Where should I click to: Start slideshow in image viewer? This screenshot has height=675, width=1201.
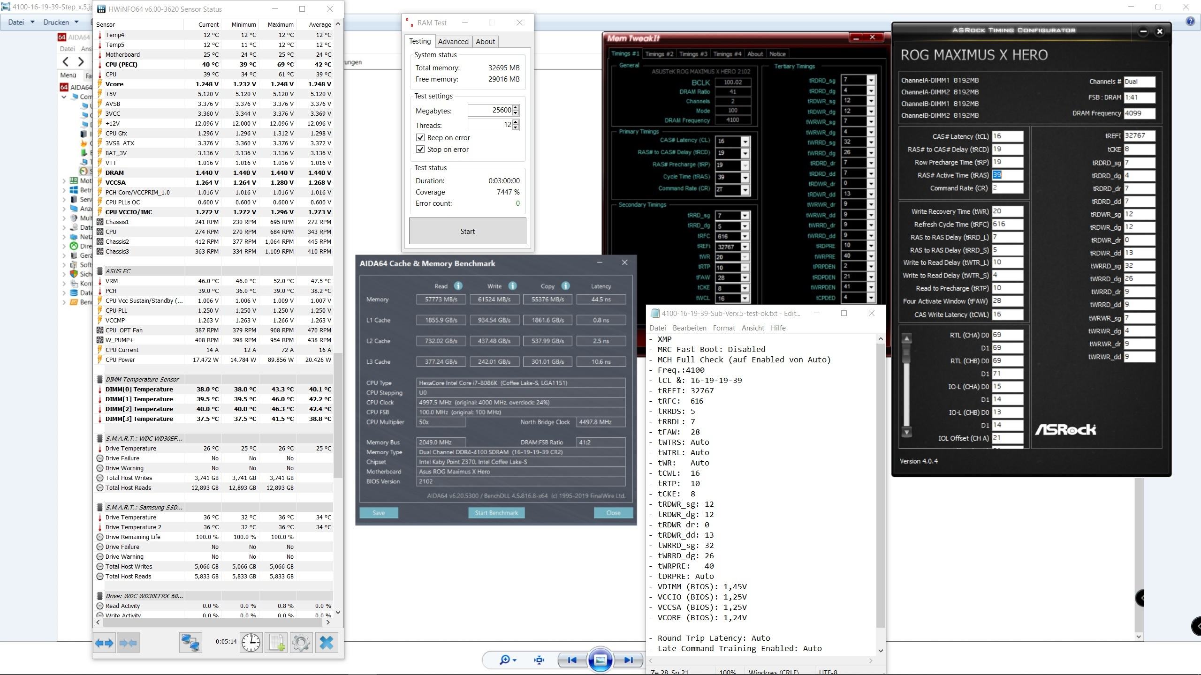tap(600, 660)
